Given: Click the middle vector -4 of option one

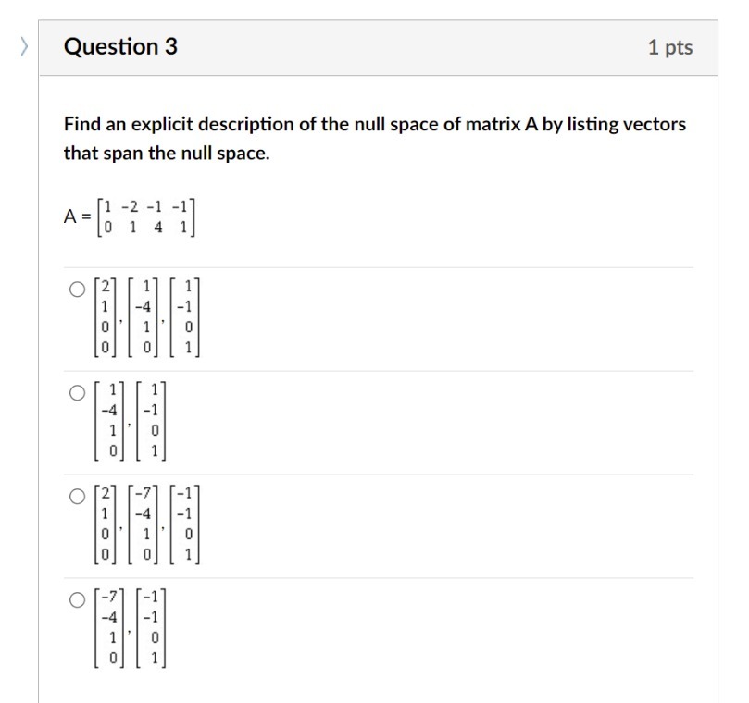Looking at the screenshot, I should (x=144, y=316).
